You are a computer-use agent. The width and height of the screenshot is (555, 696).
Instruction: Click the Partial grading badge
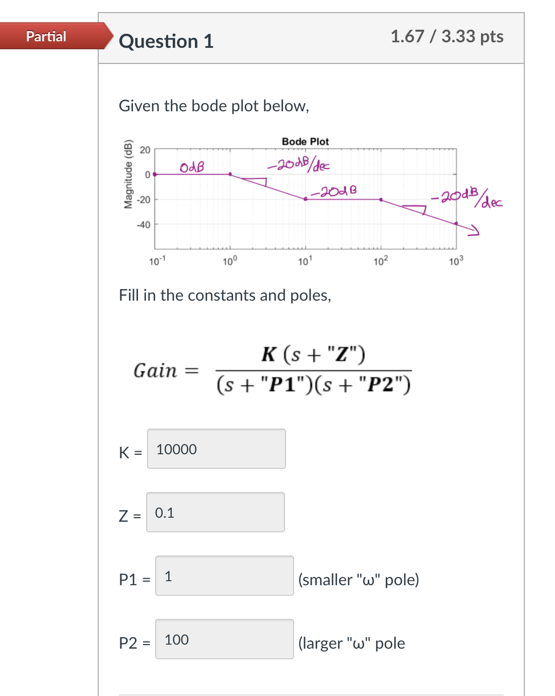tap(46, 36)
